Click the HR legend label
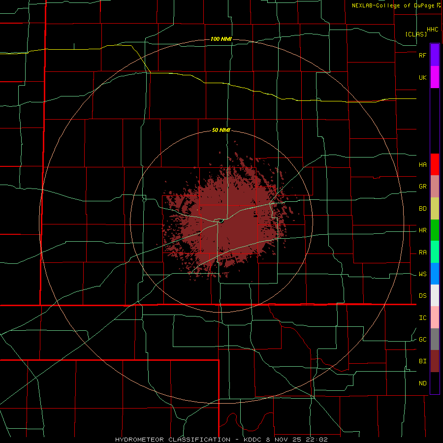Screen dimensions: 443x443 click(x=422, y=230)
